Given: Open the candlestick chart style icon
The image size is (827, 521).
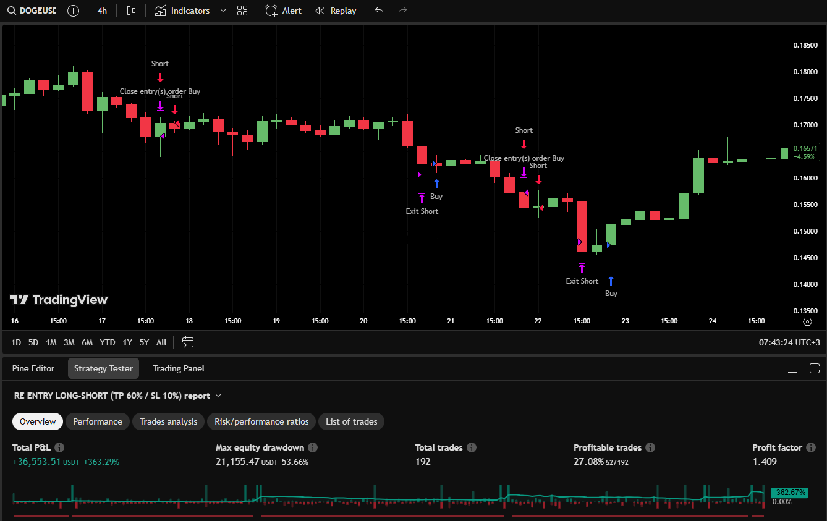Looking at the screenshot, I should point(130,11).
